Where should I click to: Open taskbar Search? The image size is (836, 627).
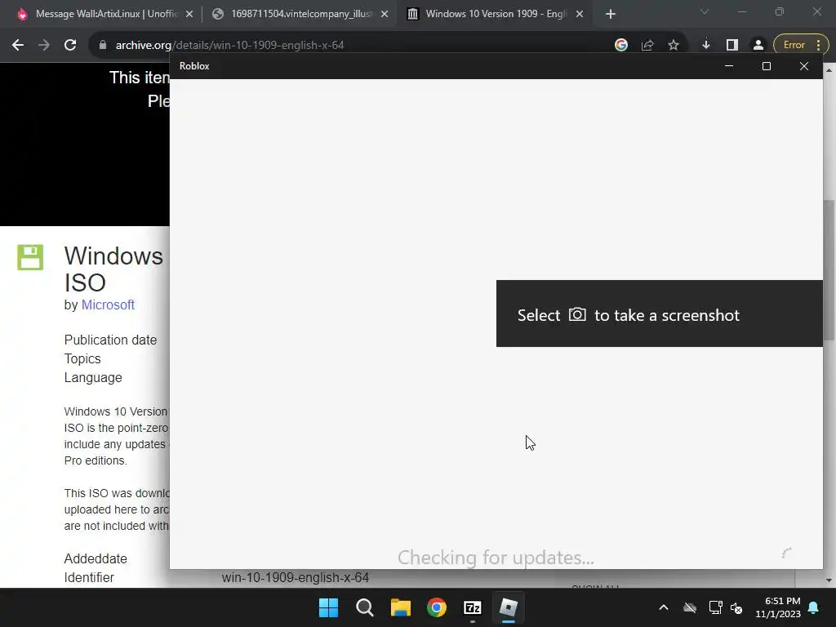[365, 607]
